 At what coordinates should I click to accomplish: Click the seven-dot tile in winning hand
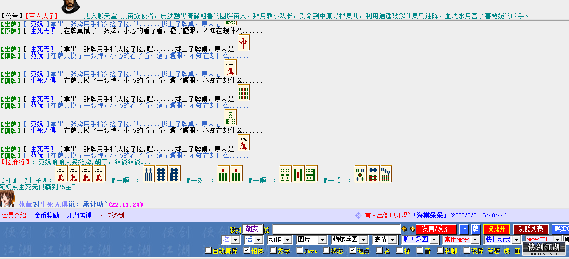point(386,174)
